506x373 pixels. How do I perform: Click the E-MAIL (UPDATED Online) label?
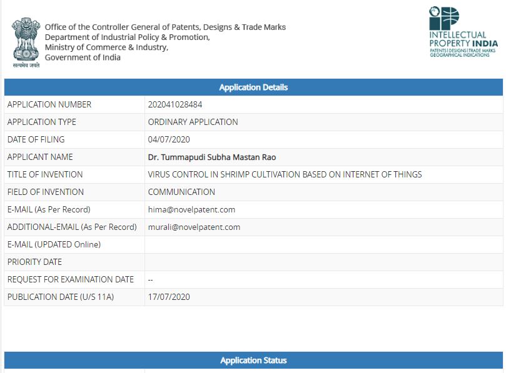[x=54, y=244]
